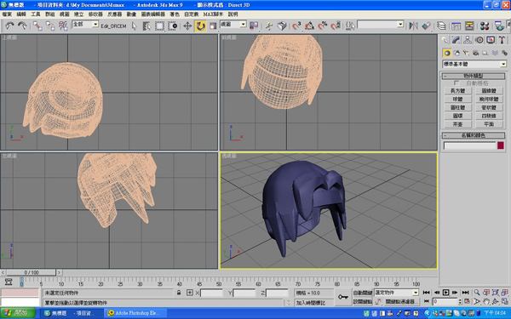Click the current frame spinner arrows
This screenshot has height=319, width=511.
[x=460, y=301]
